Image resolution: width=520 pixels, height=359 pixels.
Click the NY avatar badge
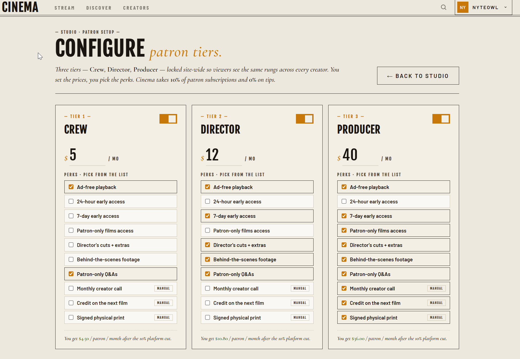click(x=463, y=7)
